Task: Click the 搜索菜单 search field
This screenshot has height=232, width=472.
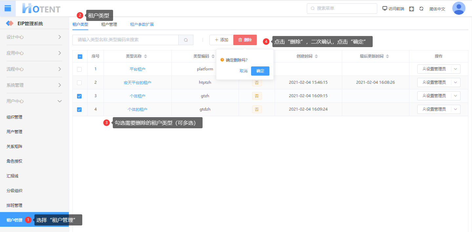Action: 342,9
